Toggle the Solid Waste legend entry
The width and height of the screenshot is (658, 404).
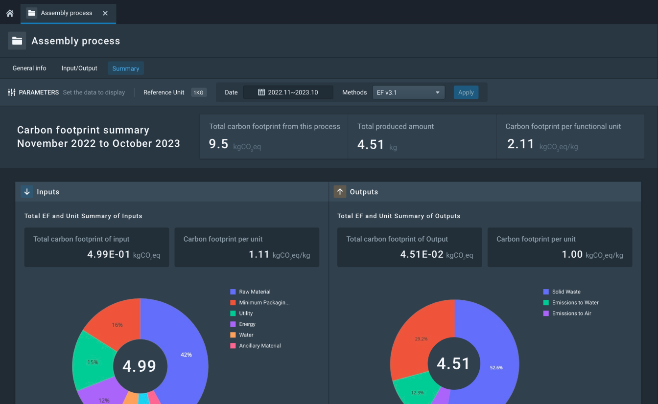(x=562, y=292)
